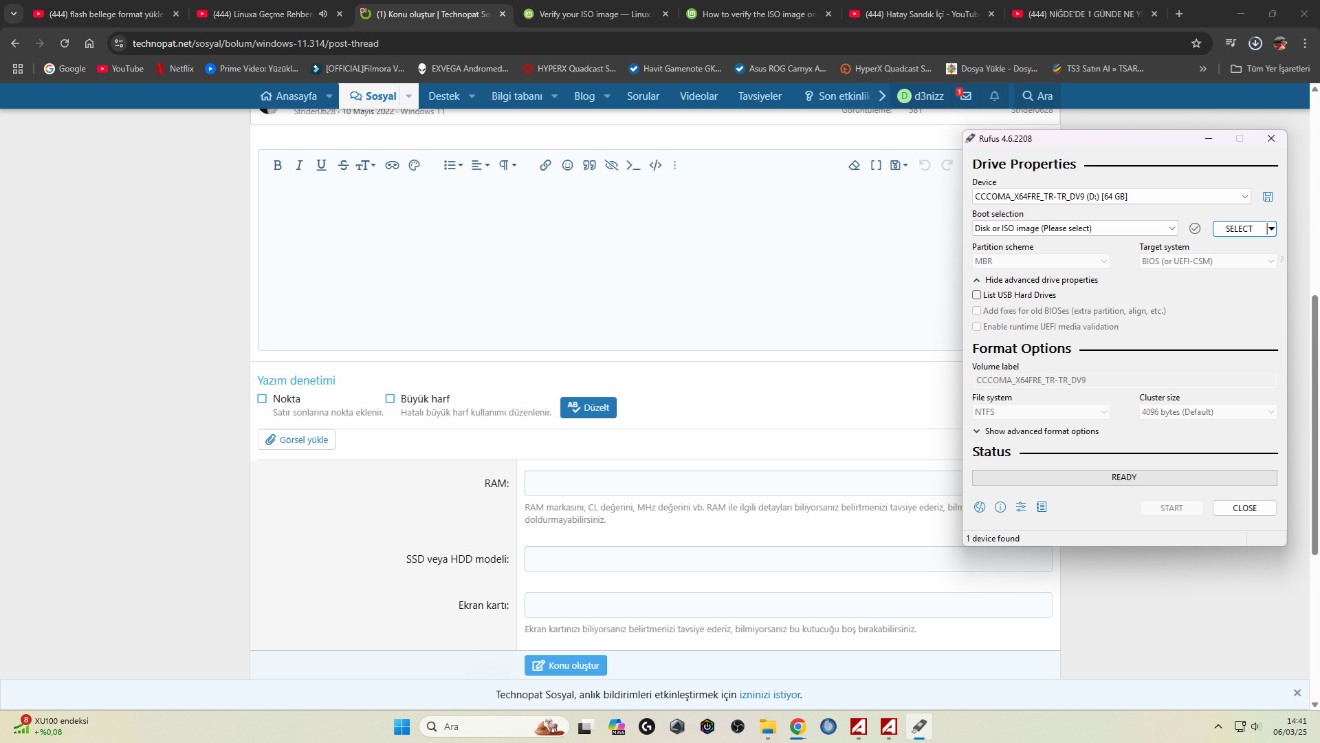Viewport: 1320px width, 743px height.
Task: Open Rufus settings sliders icon
Action: click(x=1021, y=507)
